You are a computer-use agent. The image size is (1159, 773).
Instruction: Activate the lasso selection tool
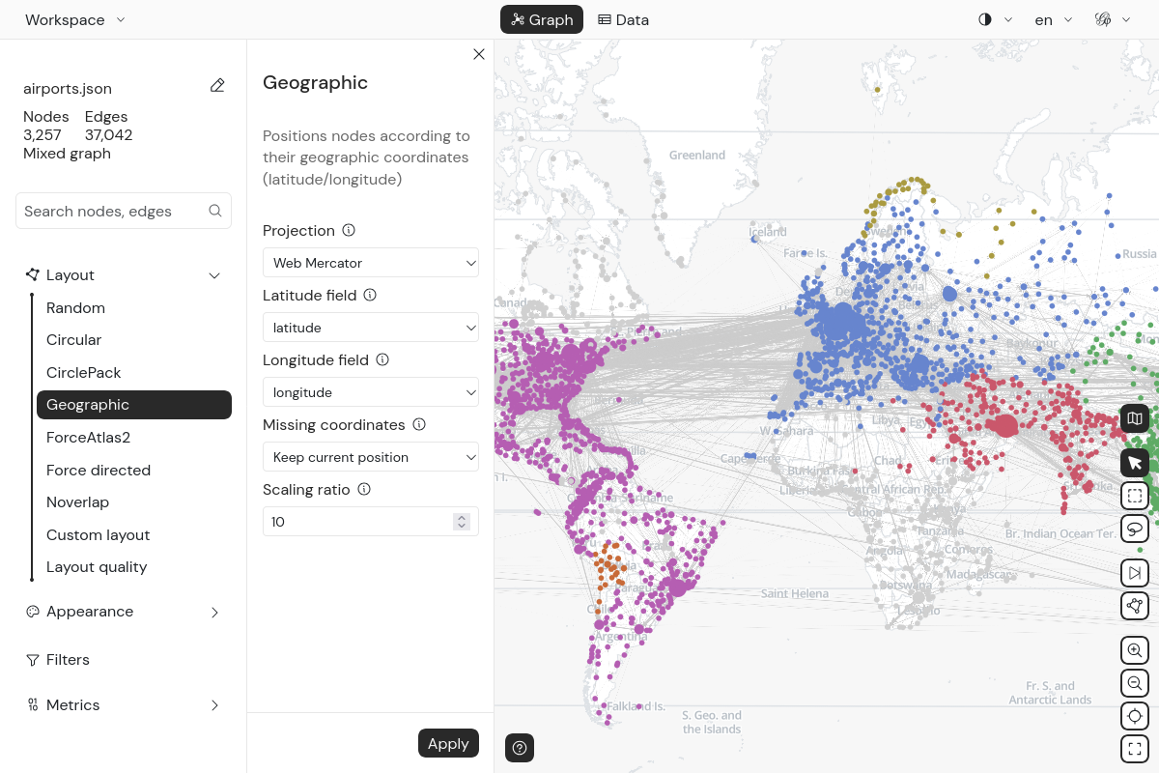pyautogui.click(x=1135, y=529)
